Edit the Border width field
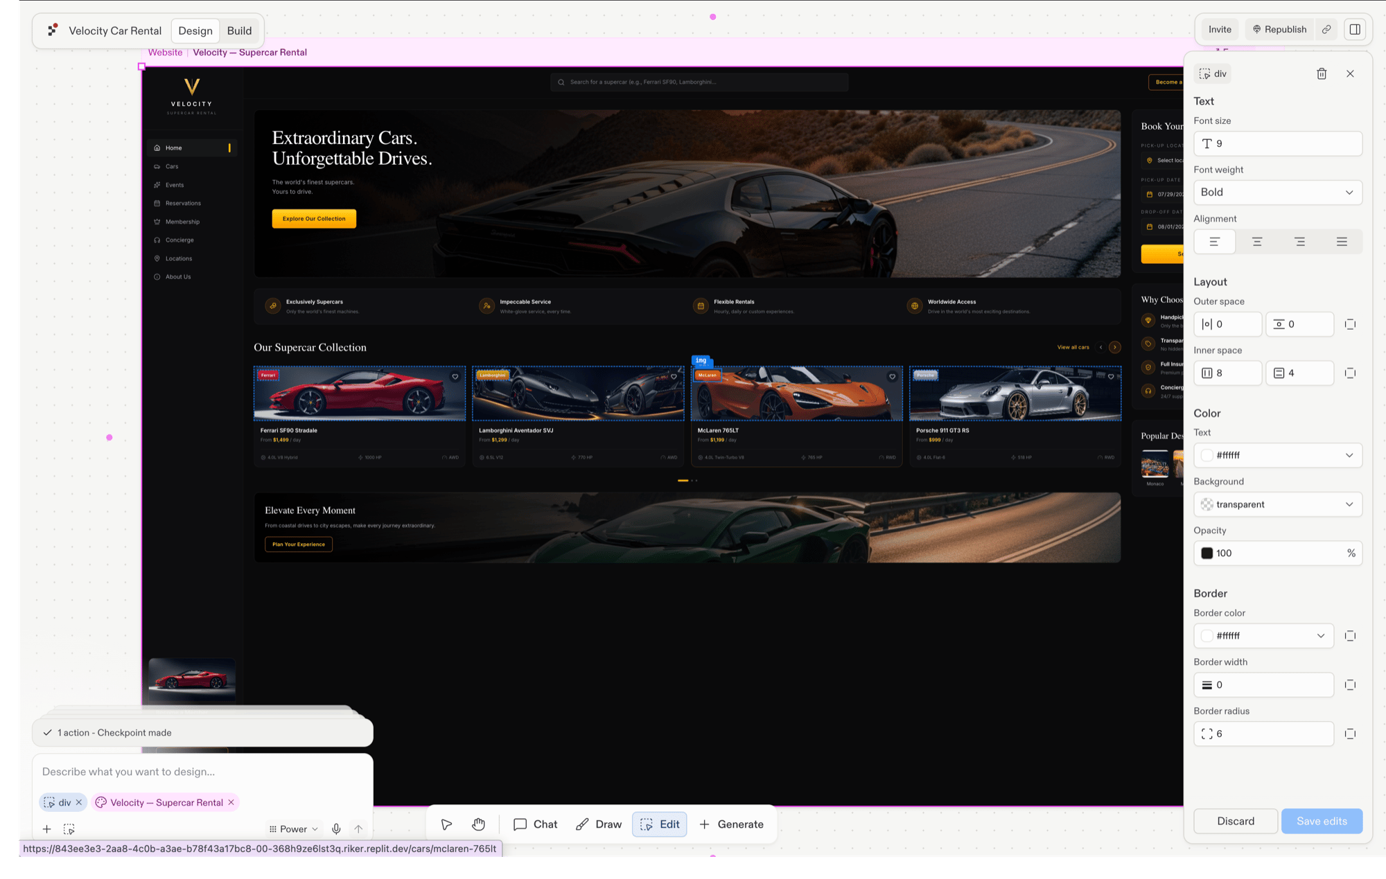The image size is (1386, 879). [x=1264, y=685]
